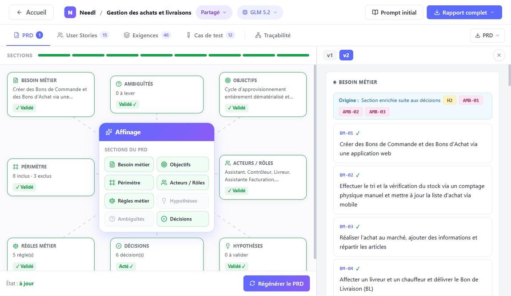Click the lightbulb icon on Hypothèses card
The image size is (511, 296).
coord(228,246)
